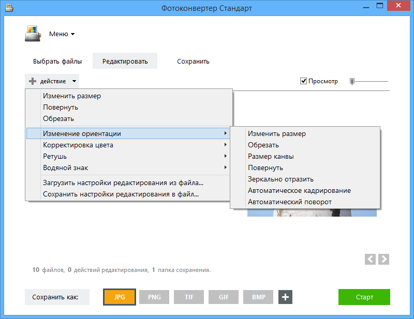This screenshot has width=414, height=319.
Task: Select the GIF output format
Action: point(224,297)
